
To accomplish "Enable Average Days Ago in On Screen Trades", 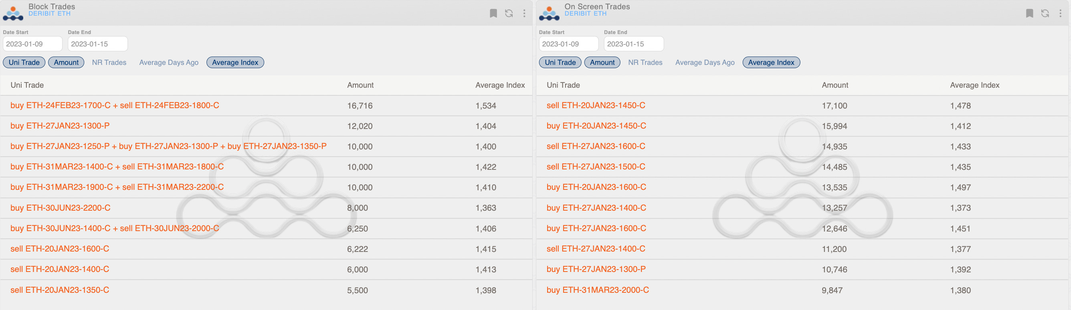I will (x=705, y=62).
